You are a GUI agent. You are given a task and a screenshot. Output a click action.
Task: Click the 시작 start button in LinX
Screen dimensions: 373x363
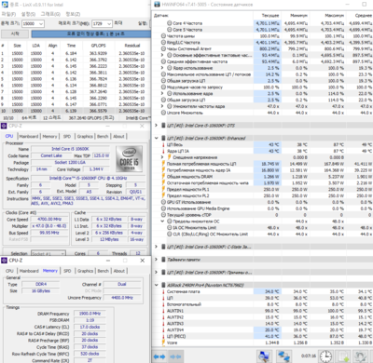[x=15, y=34]
